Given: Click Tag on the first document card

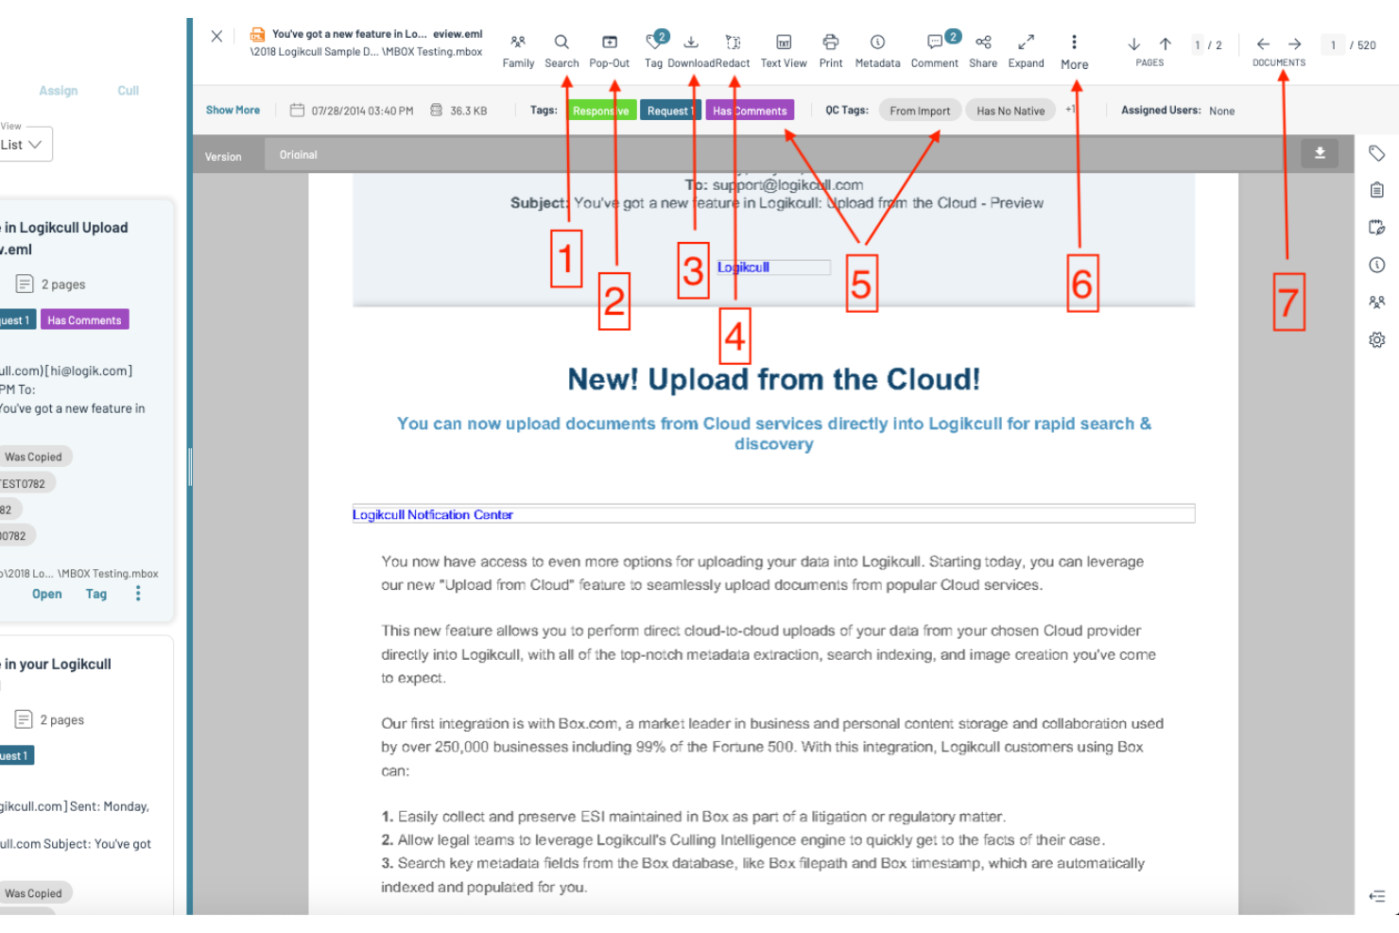Looking at the screenshot, I should (x=96, y=594).
